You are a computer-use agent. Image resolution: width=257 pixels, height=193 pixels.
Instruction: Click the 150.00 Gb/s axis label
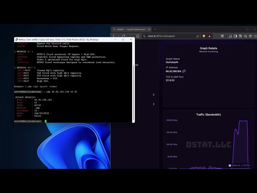[171, 132]
